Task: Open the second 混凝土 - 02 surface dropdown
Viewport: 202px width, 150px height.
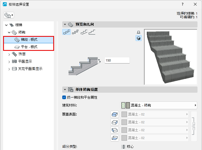Action: 154,122
